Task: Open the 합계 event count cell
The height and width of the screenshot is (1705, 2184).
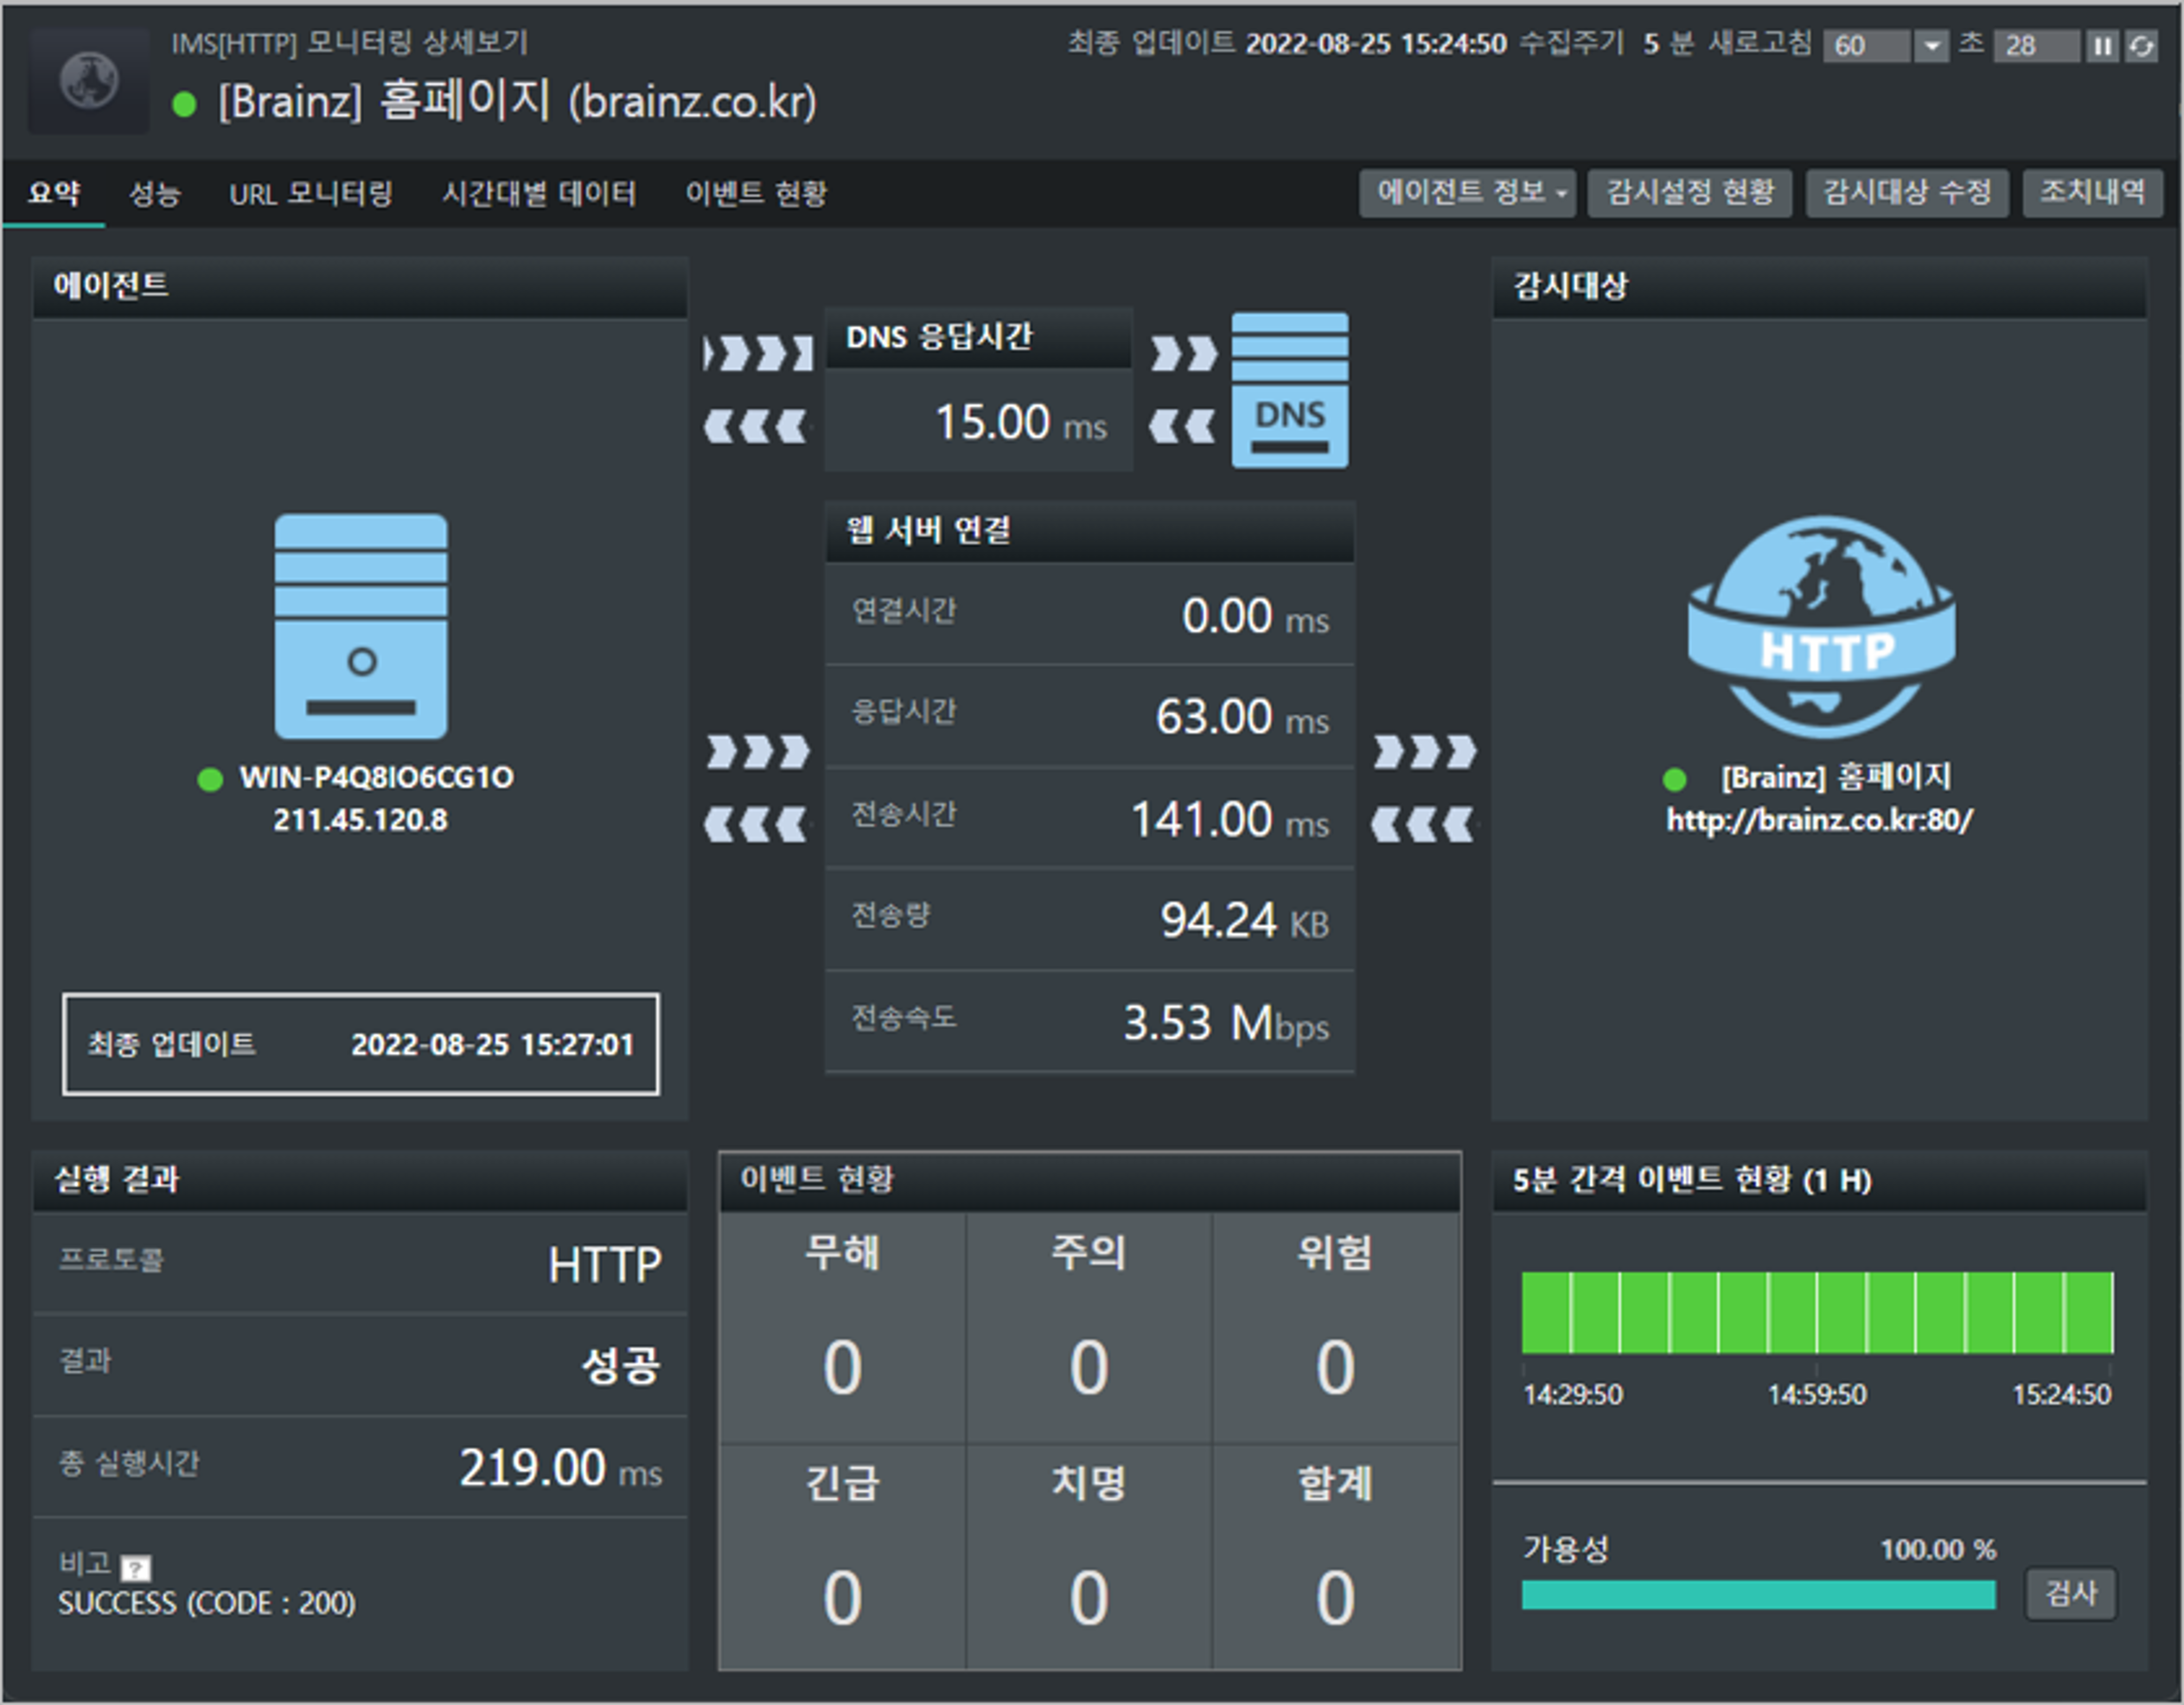Action: point(1335,1557)
